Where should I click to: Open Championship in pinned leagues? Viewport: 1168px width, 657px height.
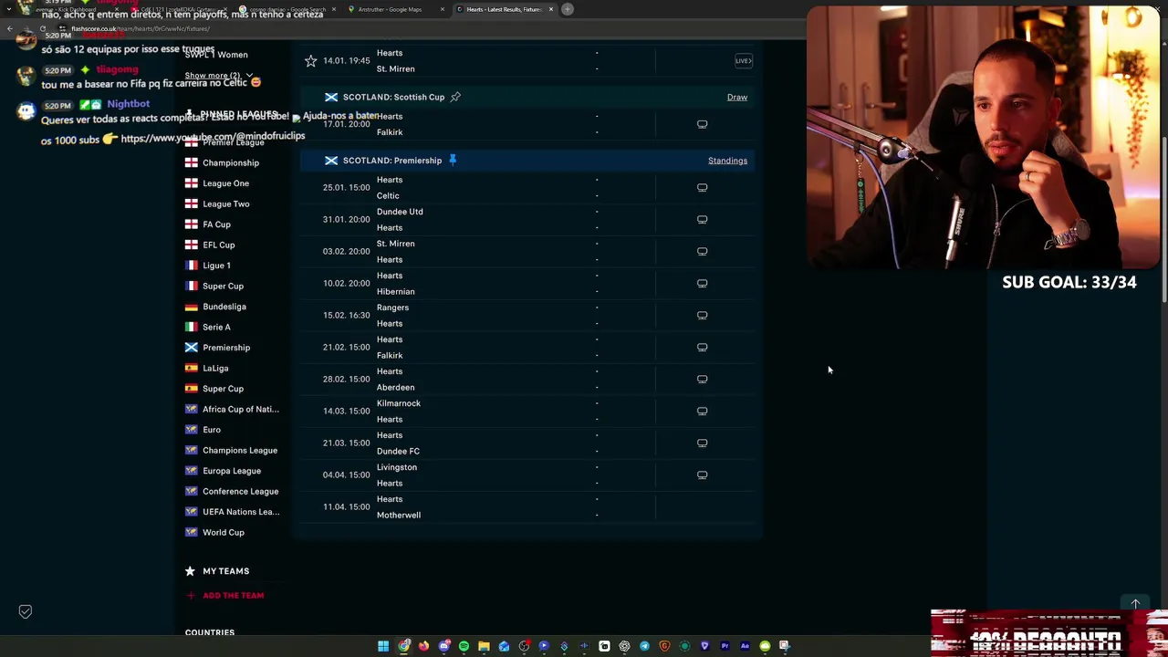pos(231,162)
